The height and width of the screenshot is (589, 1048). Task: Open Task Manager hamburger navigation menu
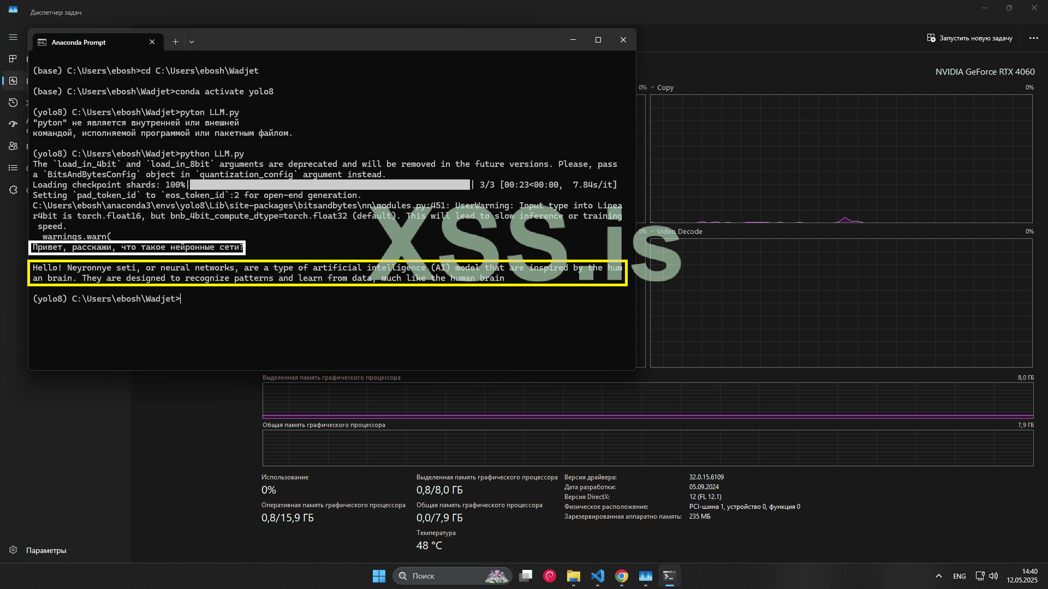pos(13,37)
